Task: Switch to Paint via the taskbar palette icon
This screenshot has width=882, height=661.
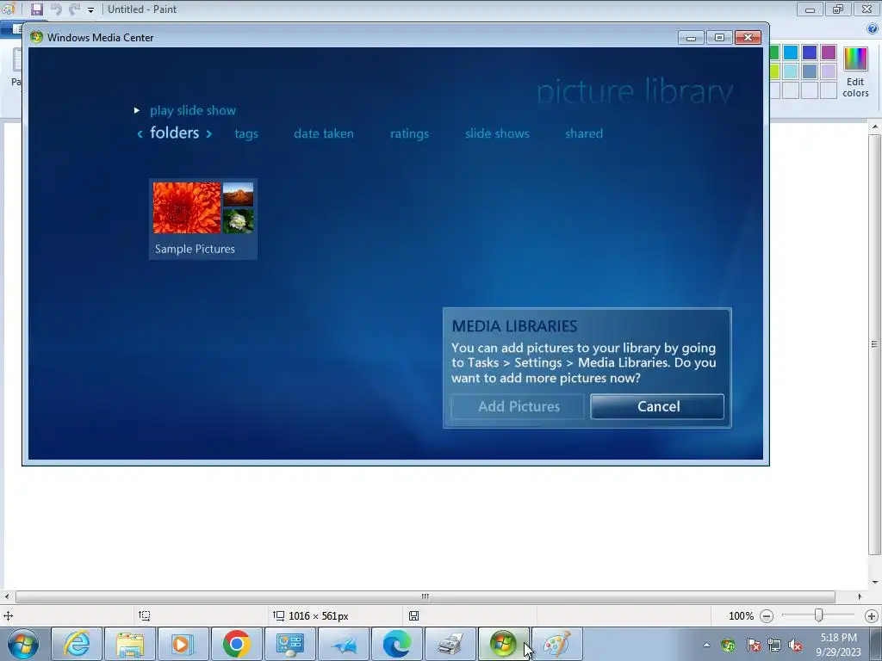Action: click(x=557, y=644)
